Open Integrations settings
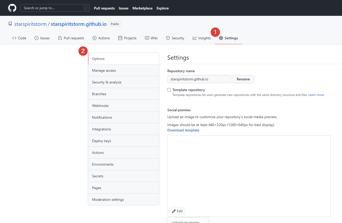 coord(124,129)
